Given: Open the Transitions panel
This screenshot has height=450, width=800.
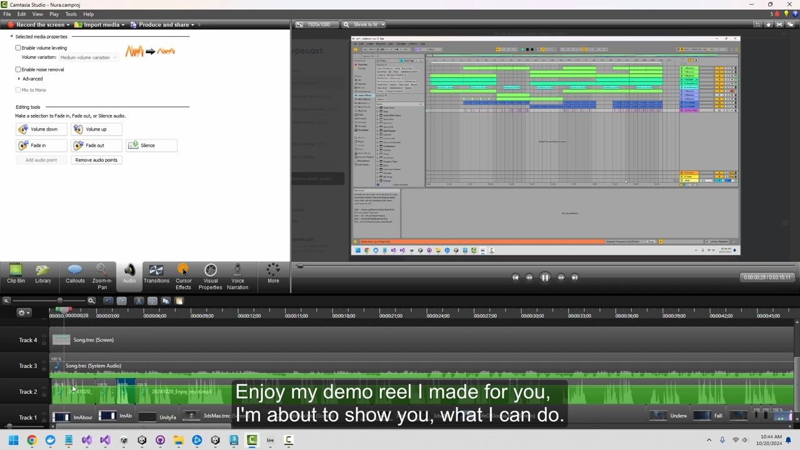Looking at the screenshot, I should [156, 274].
